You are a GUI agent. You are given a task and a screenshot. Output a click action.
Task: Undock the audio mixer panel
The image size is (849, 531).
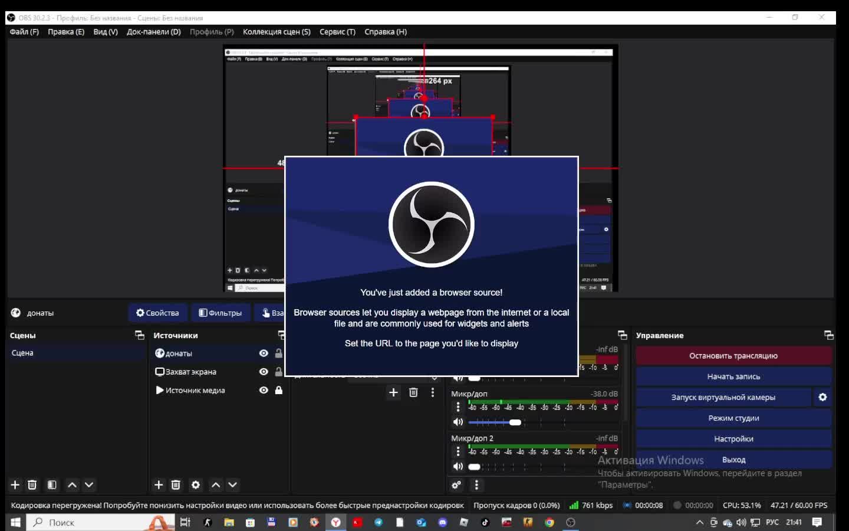coord(622,335)
